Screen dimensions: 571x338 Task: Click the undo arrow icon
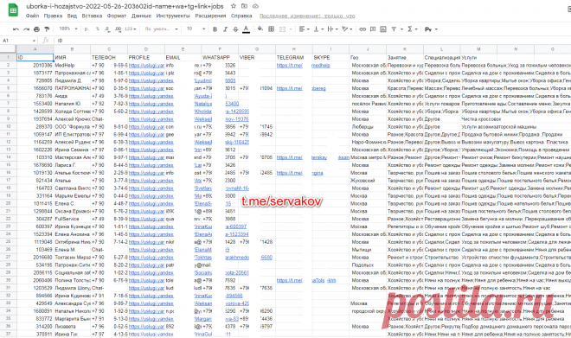tap(16, 29)
